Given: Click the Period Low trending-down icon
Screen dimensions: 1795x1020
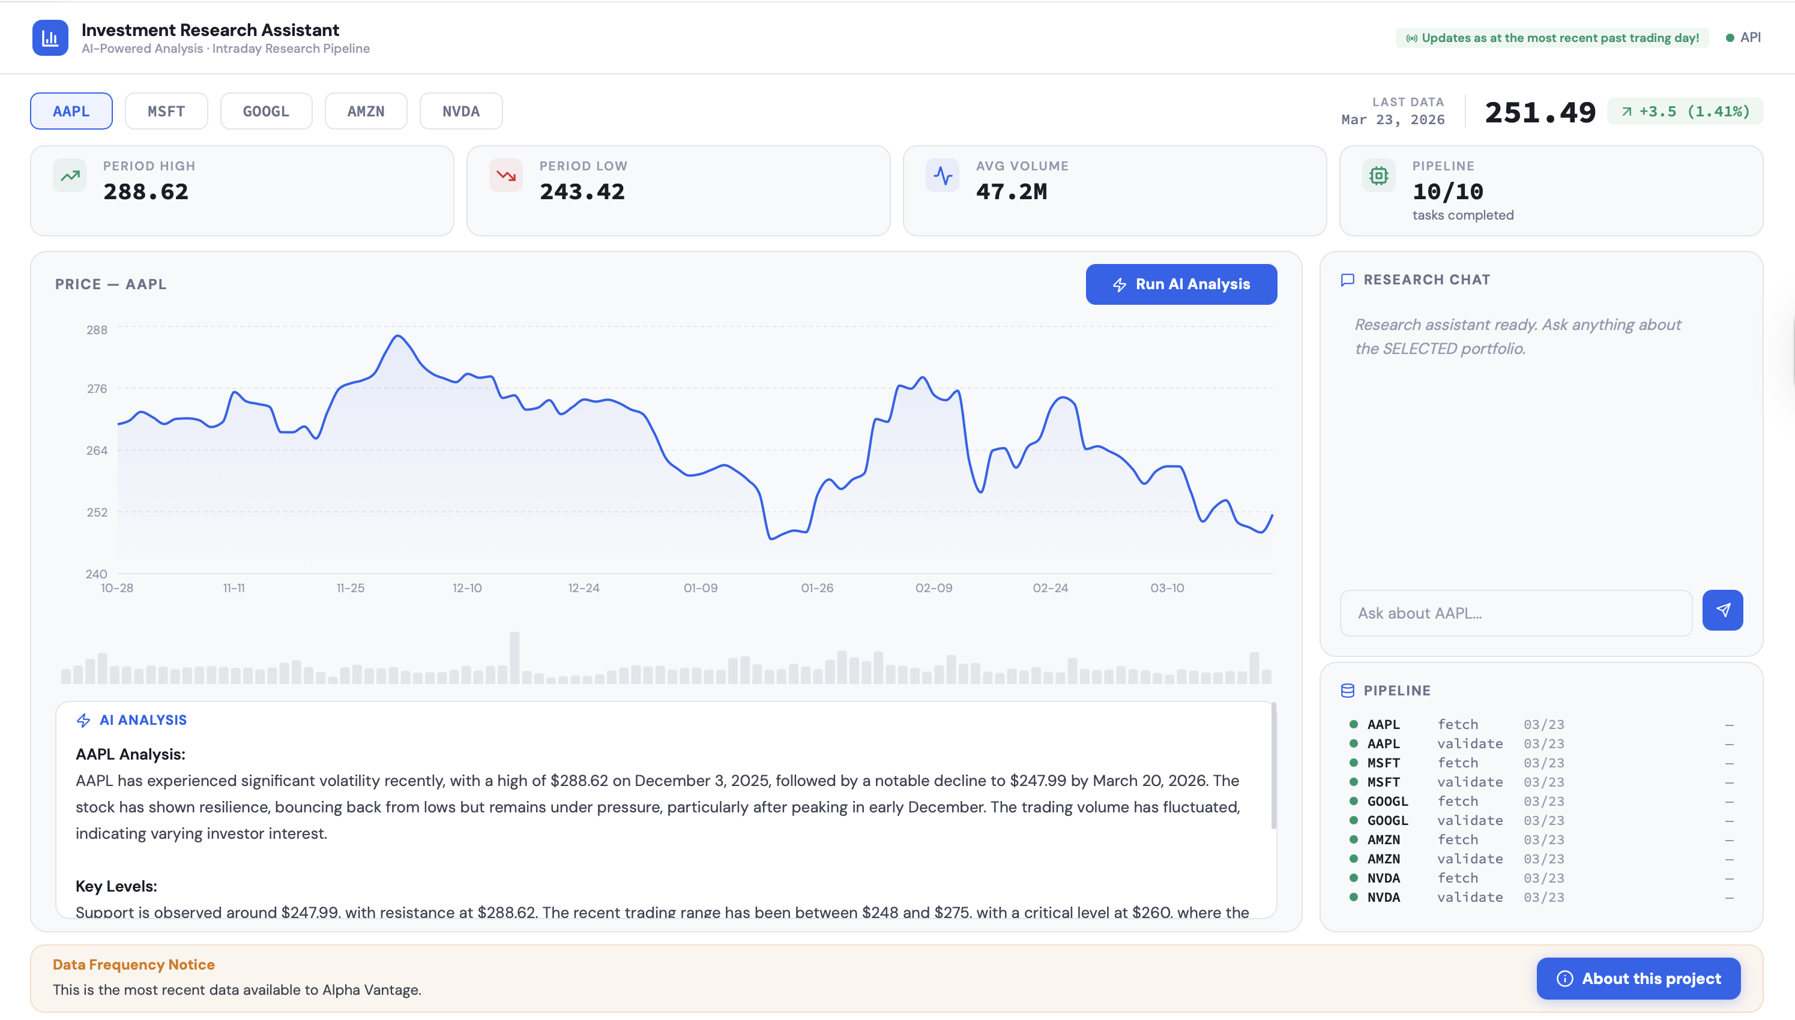Looking at the screenshot, I should pos(505,176).
